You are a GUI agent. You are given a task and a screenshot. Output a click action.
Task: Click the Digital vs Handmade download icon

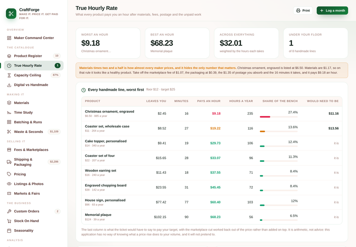(9, 85)
